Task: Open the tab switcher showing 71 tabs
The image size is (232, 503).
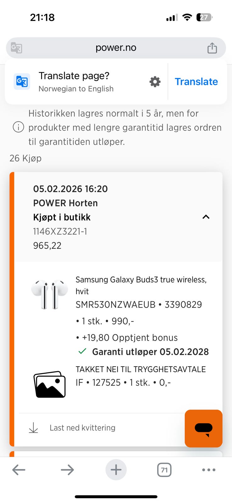Action: coord(164,470)
